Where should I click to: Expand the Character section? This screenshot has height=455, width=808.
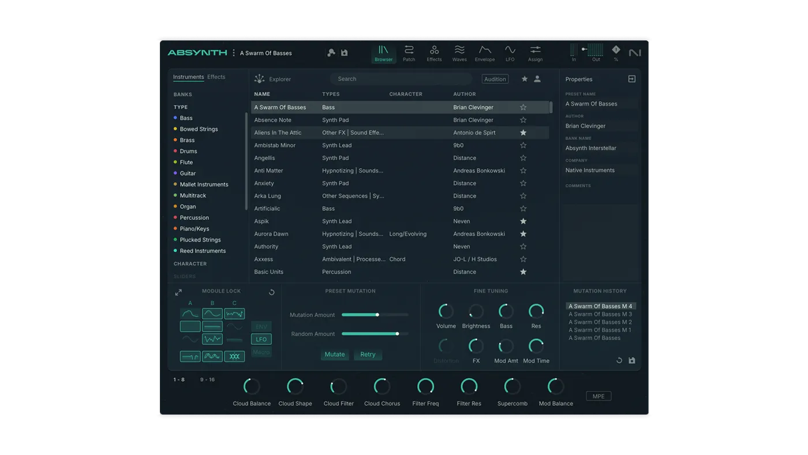[x=190, y=264]
